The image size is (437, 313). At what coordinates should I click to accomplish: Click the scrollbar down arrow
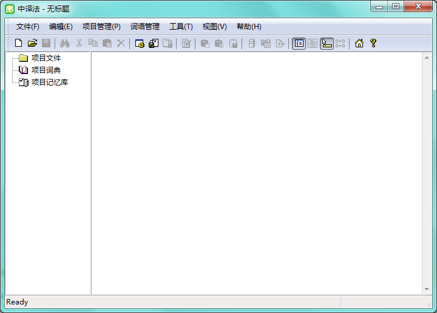pyautogui.click(x=427, y=289)
